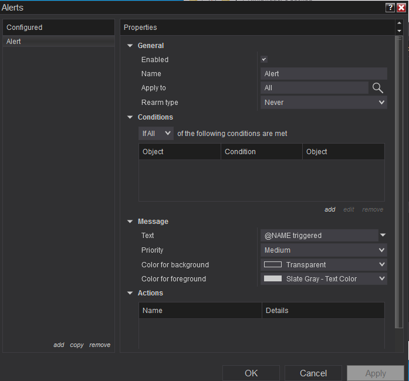Click add link under Conditions table
This screenshot has height=381, width=409.
coord(330,209)
